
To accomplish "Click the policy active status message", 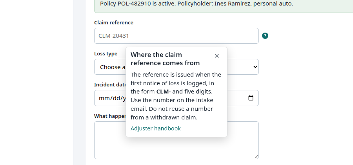I will point(197,4).
